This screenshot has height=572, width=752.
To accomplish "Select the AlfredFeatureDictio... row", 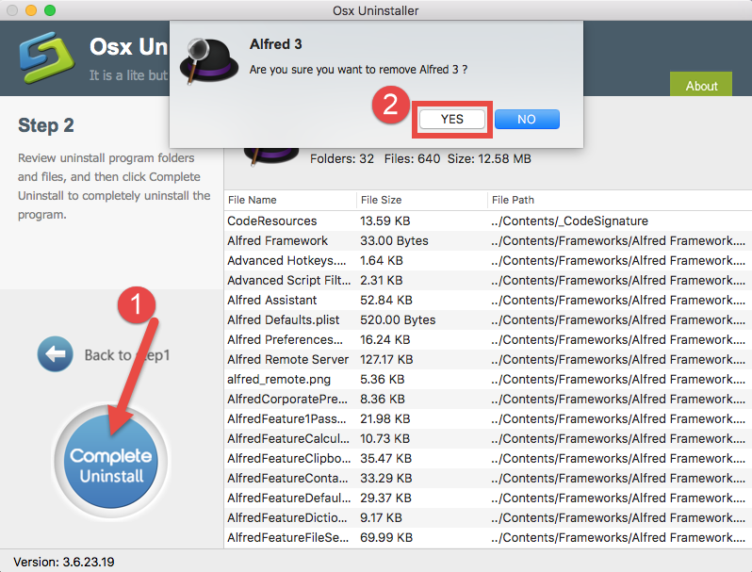I will click(x=488, y=518).
